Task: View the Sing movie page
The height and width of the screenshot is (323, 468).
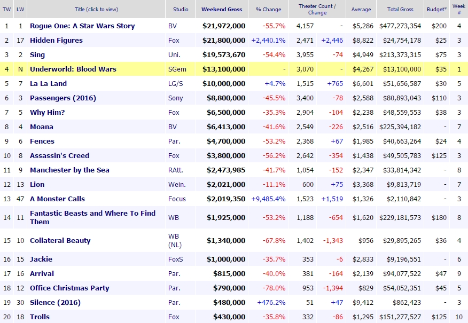Action: [x=37, y=55]
